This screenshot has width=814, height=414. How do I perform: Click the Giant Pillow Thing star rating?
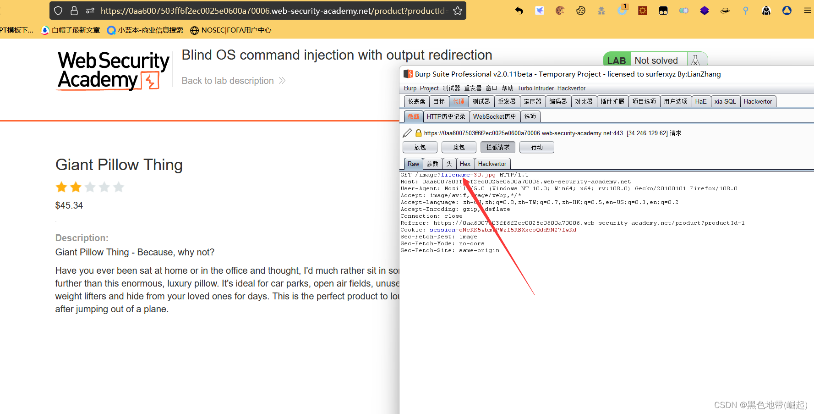90,187
